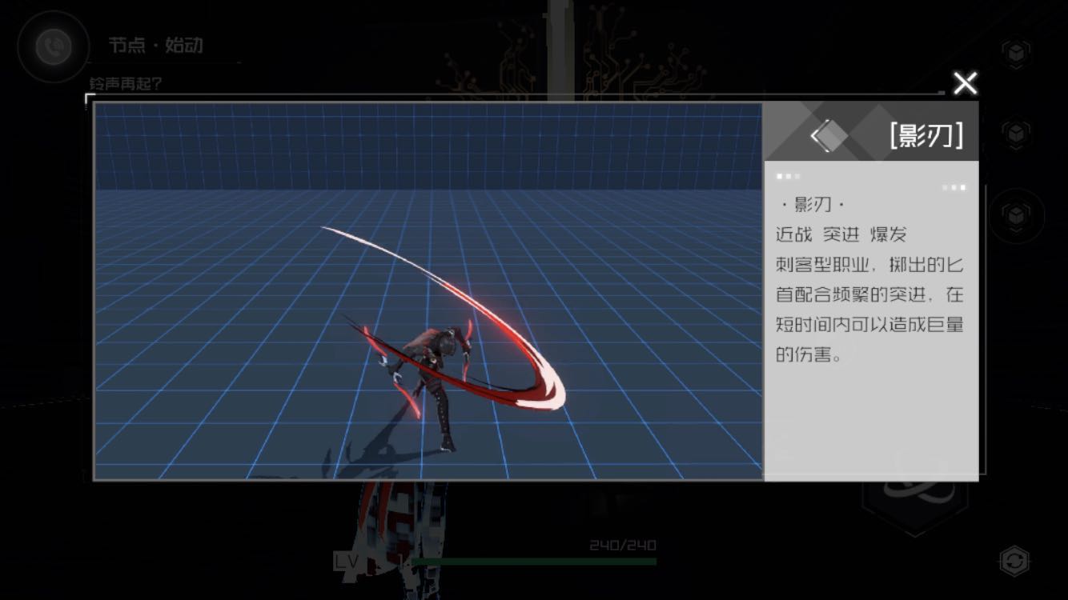Open the 节点·始动 node title
1068x600 pixels.
155,46
